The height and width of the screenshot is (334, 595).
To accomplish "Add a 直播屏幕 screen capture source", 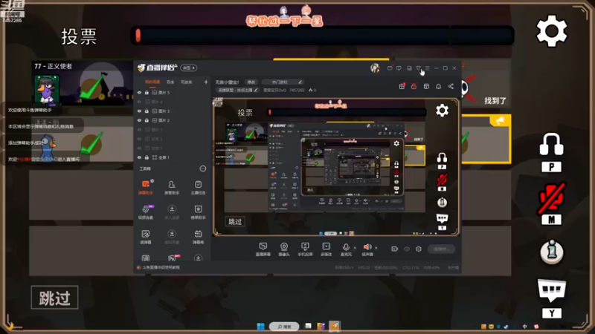I will [263, 249].
